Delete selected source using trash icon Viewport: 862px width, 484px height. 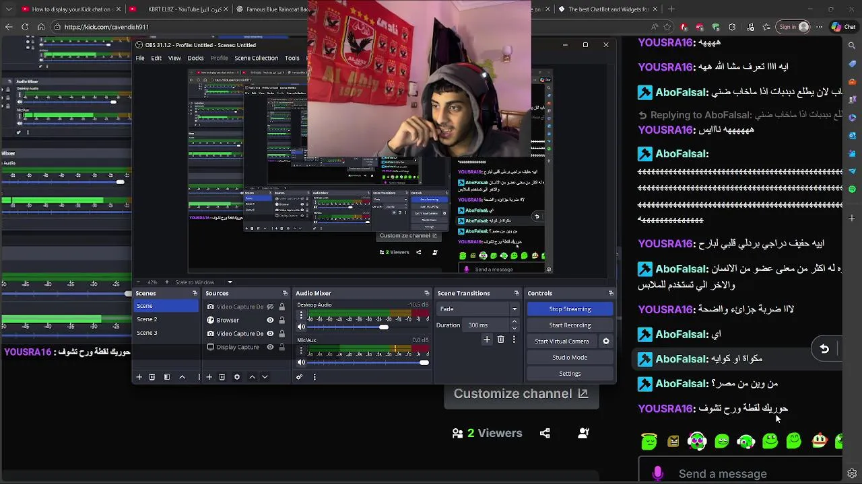[x=222, y=377]
